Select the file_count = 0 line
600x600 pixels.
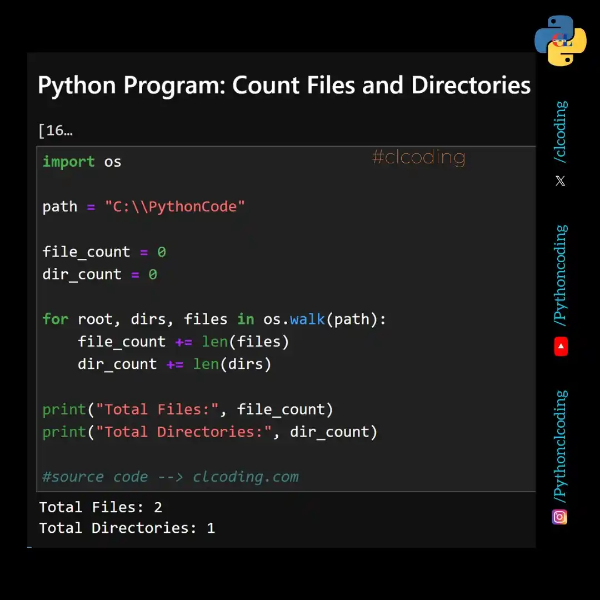[x=104, y=252]
